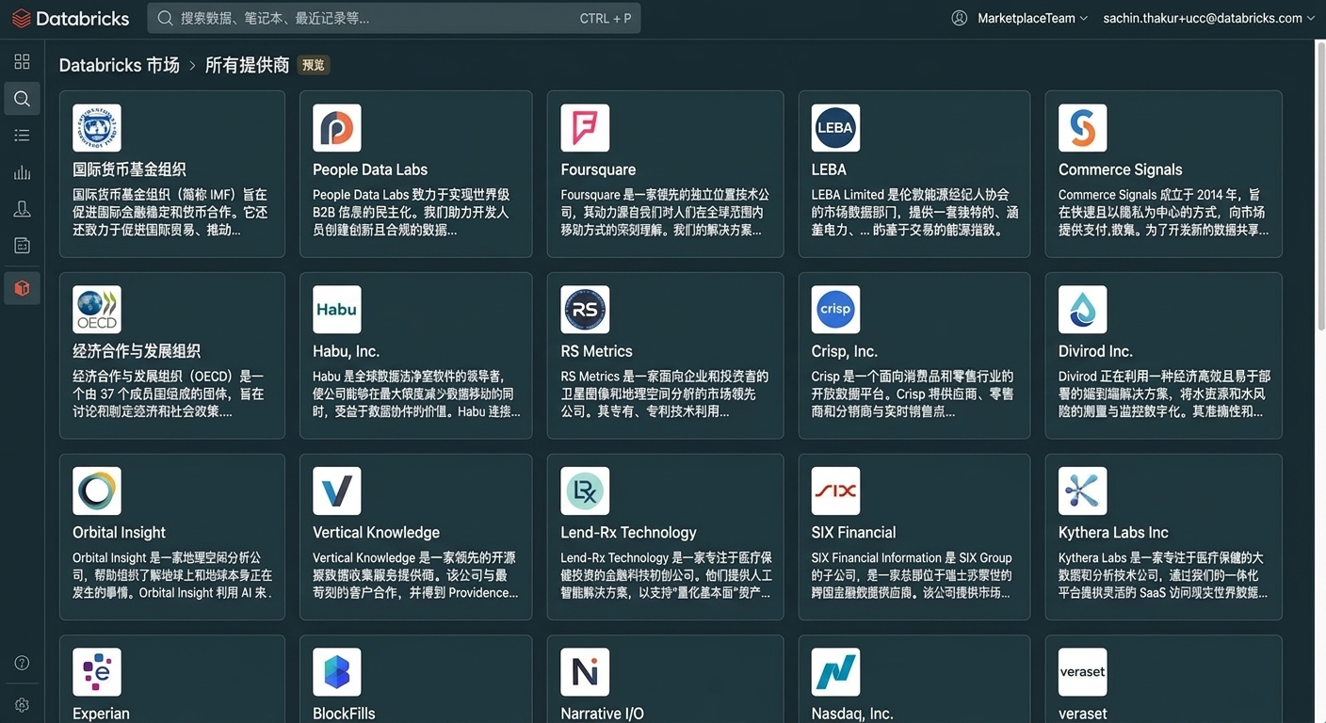Open the help question mark icon
Viewport: 1326px width, 723px height.
(22, 663)
